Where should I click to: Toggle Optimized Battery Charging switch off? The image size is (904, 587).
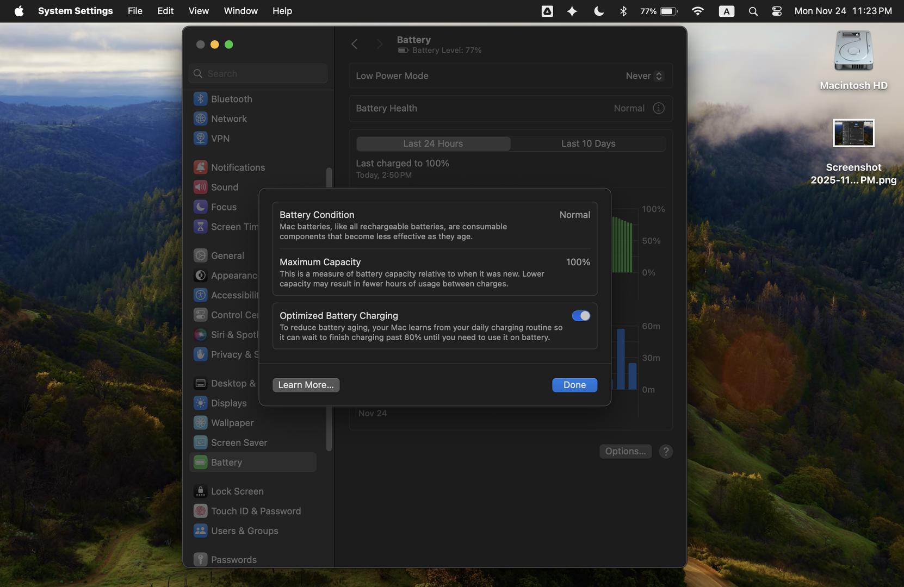point(580,316)
